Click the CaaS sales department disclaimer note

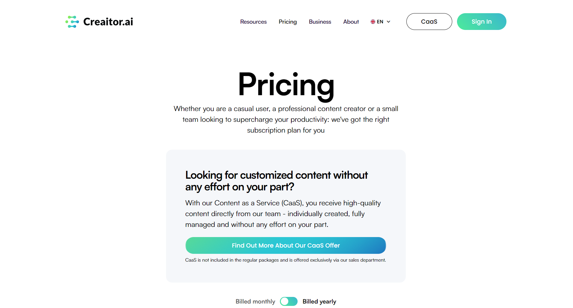tap(285, 260)
